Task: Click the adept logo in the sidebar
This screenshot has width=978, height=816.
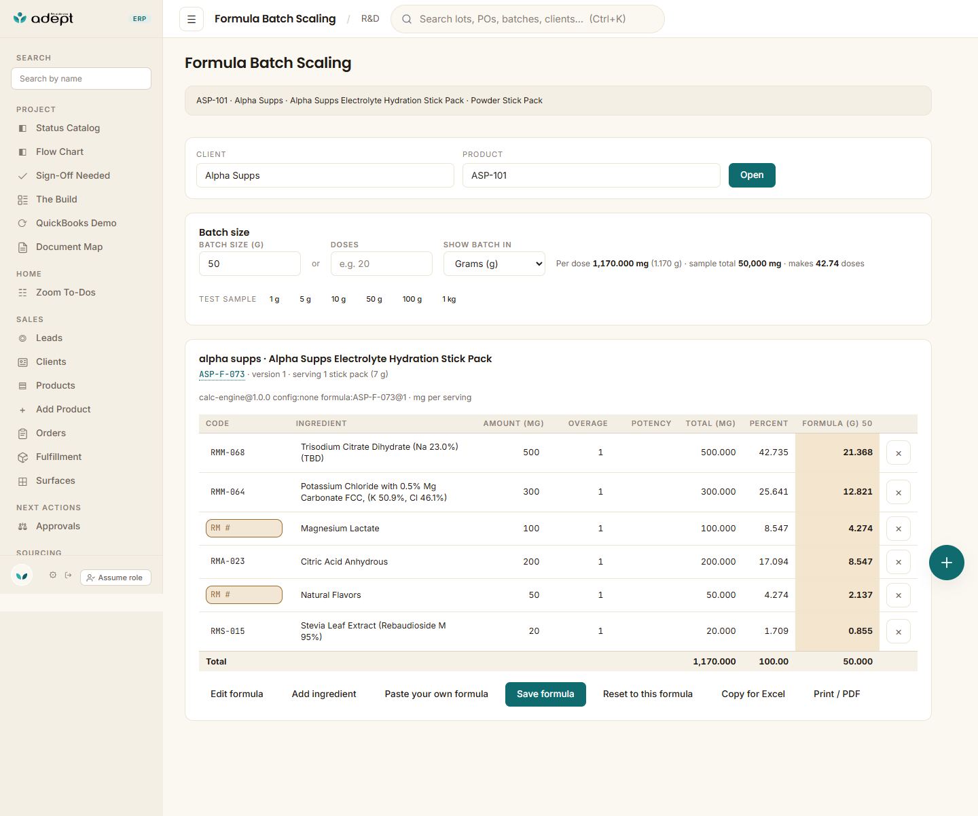Action: (43, 18)
